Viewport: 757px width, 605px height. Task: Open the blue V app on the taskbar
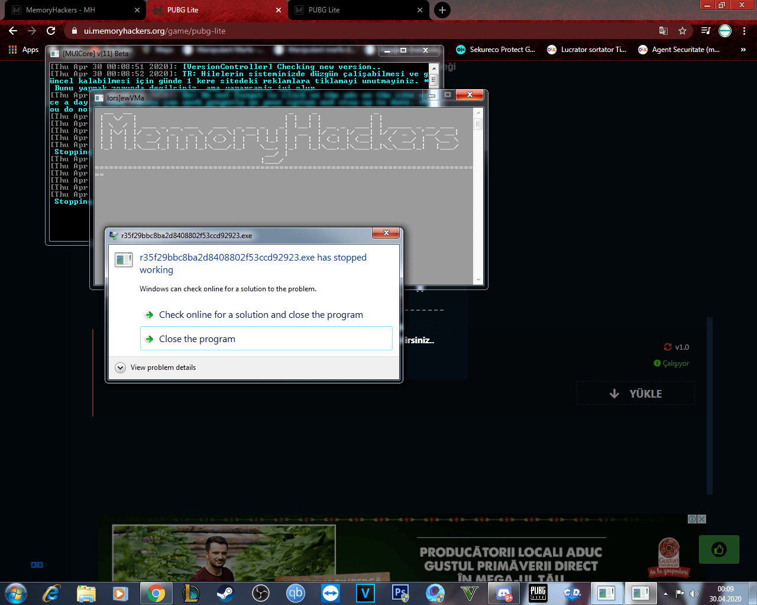pyautogui.click(x=365, y=593)
